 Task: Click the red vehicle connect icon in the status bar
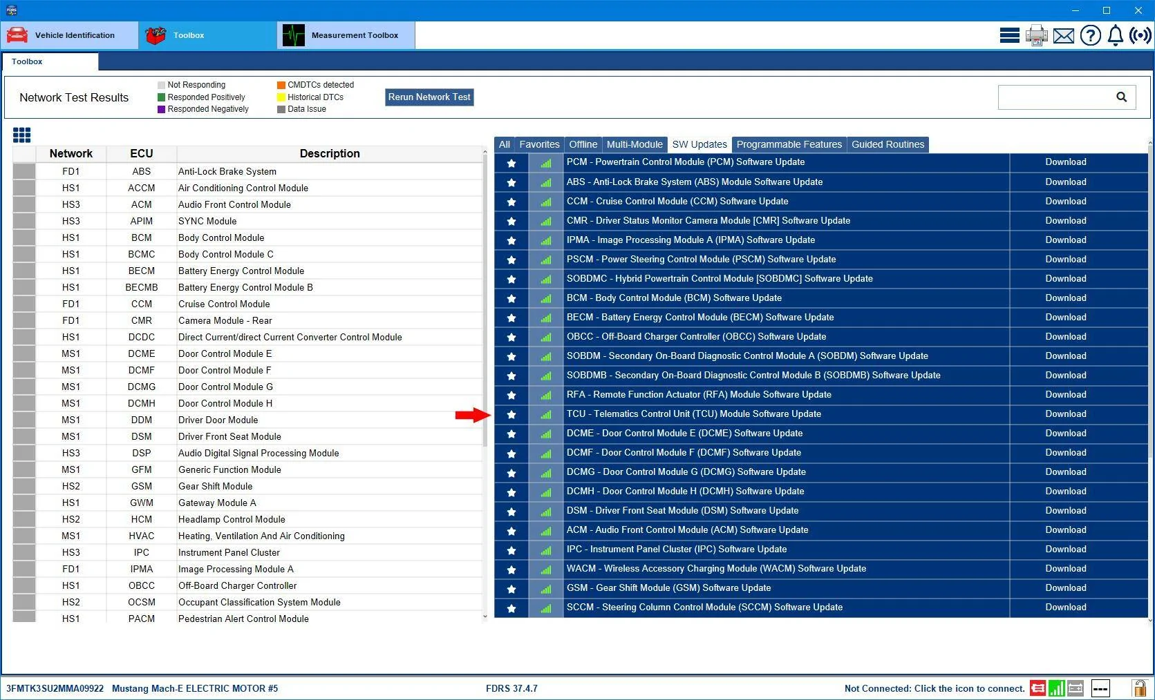pyautogui.click(x=1037, y=688)
